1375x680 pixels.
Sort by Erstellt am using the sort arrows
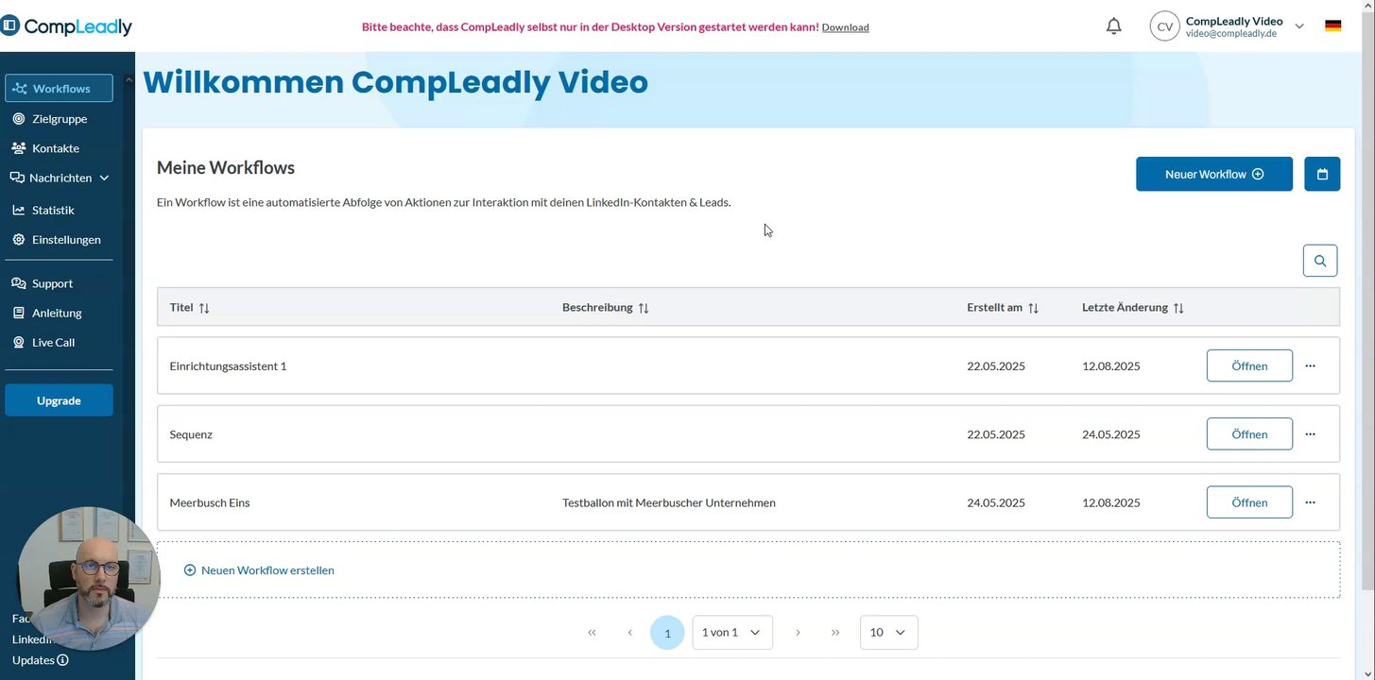(x=1033, y=308)
